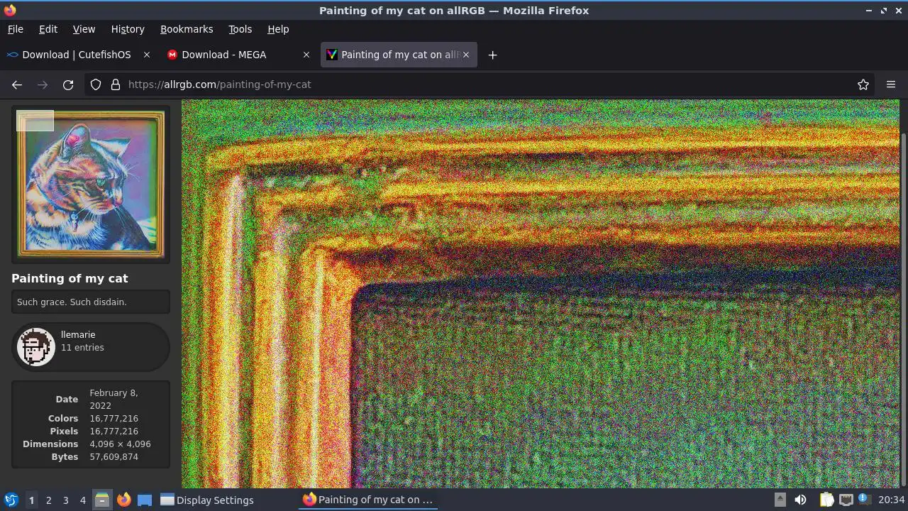Click the blue show desktop icon
The height and width of the screenshot is (511, 908).
[145, 500]
